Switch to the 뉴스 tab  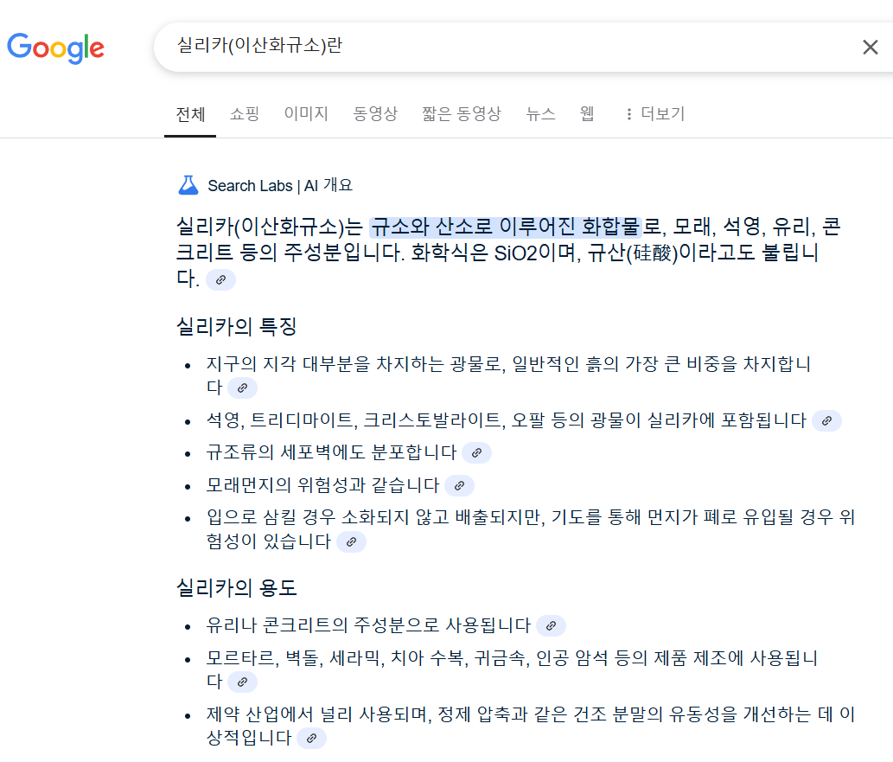tap(540, 113)
